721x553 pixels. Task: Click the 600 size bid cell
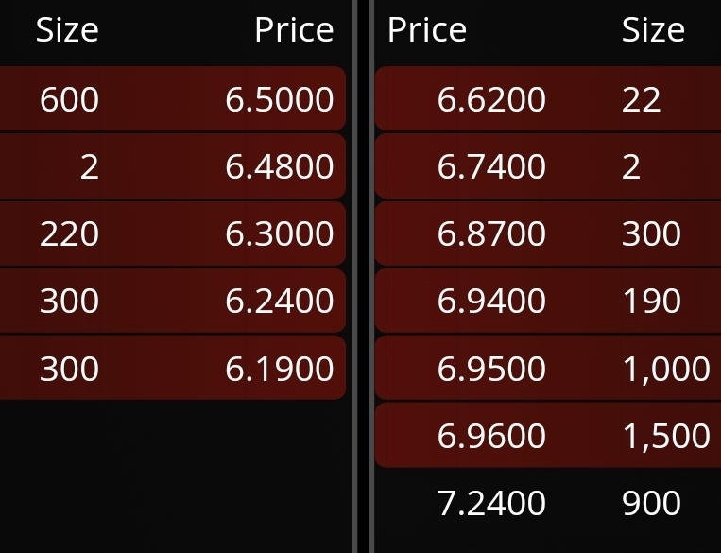(x=69, y=99)
